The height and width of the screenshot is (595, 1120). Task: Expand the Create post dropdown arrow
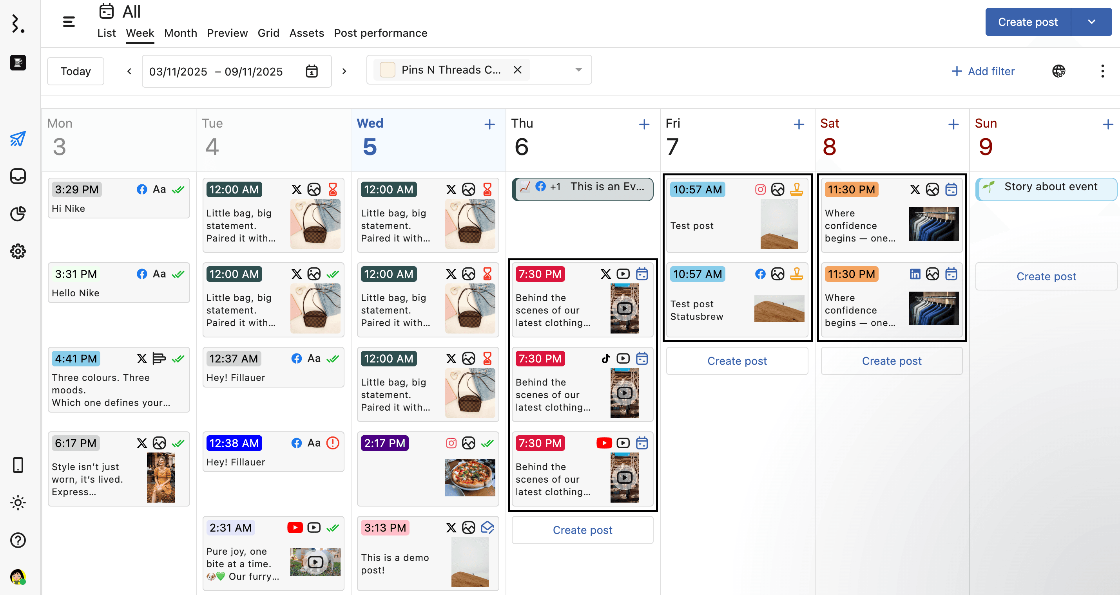1091,22
